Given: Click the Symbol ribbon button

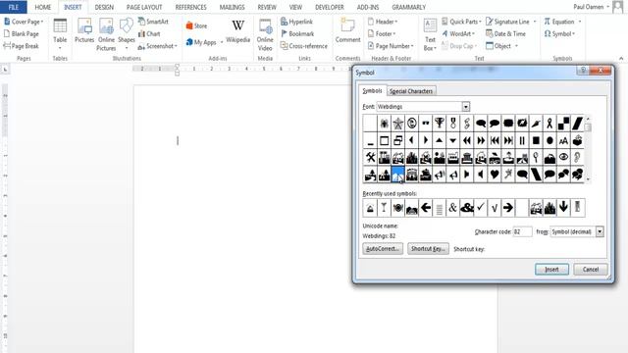Looking at the screenshot, I should point(559,34).
